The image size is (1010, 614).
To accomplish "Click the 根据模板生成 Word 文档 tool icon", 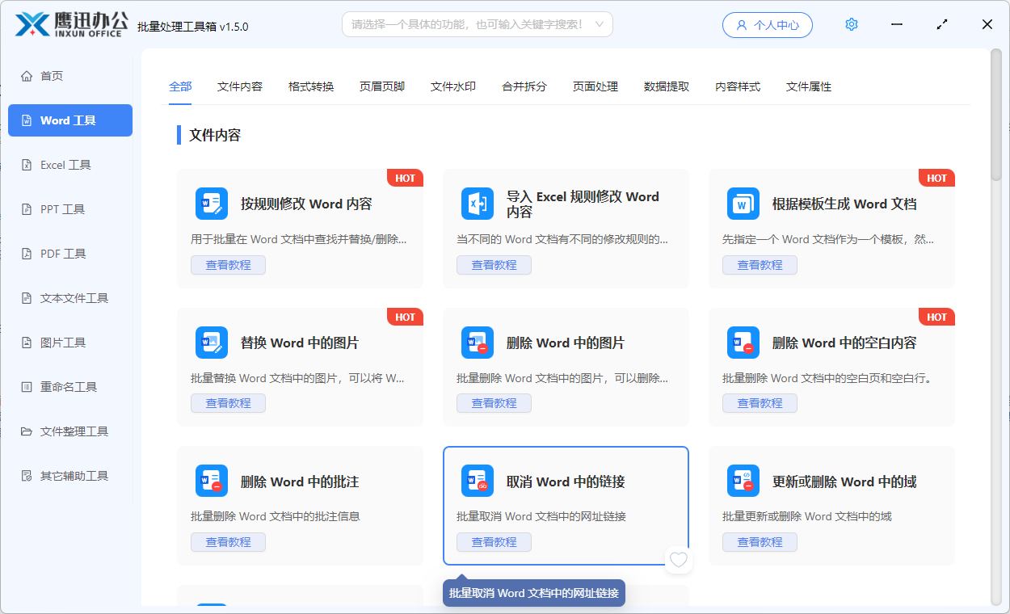I will [743, 204].
